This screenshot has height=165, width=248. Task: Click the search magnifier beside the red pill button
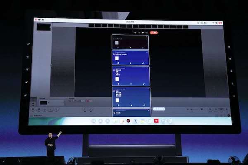point(147,33)
